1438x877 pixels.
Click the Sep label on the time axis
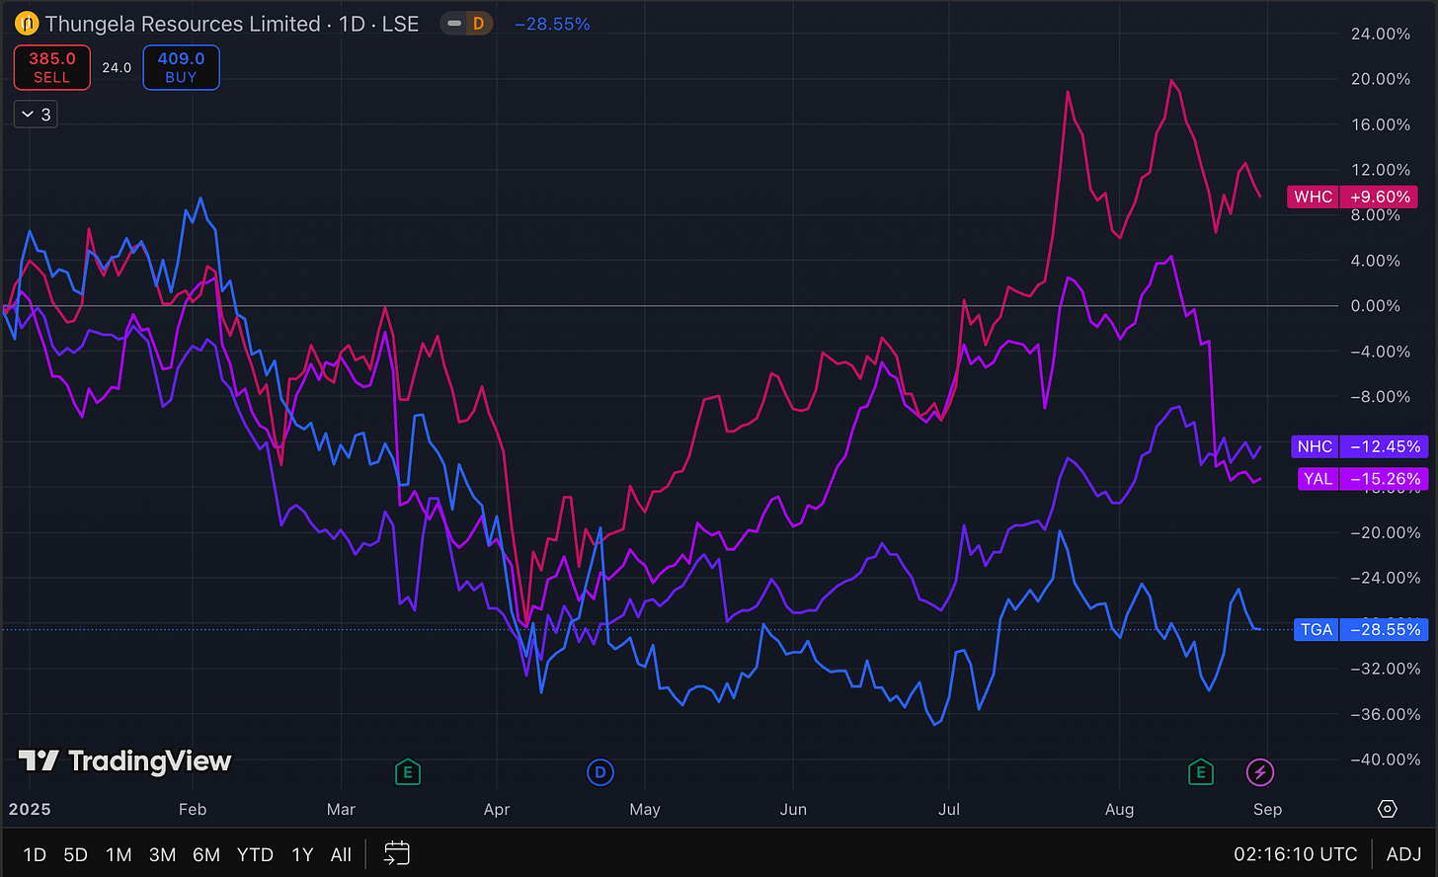tap(1267, 809)
